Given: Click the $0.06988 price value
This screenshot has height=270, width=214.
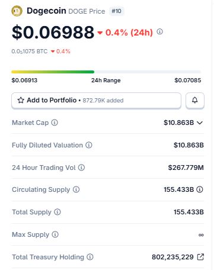Looking at the screenshot, I should tap(53, 32).
